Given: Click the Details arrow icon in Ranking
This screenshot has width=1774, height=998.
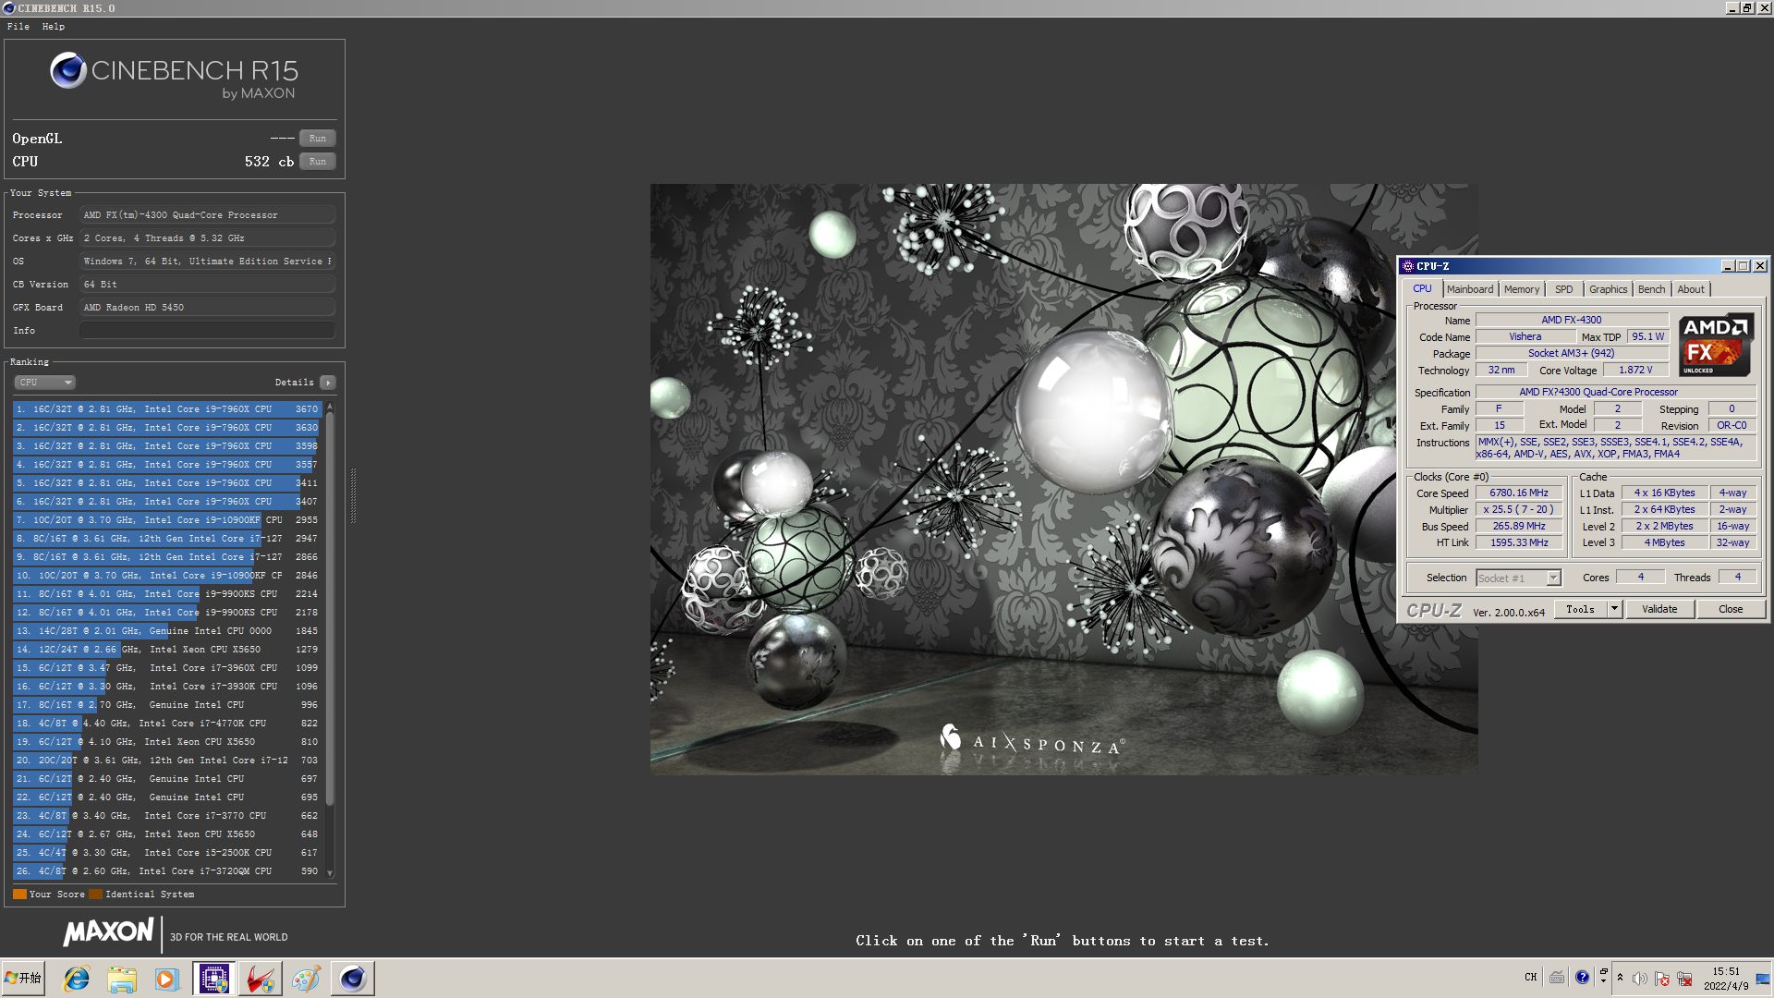Looking at the screenshot, I should pyautogui.click(x=328, y=383).
